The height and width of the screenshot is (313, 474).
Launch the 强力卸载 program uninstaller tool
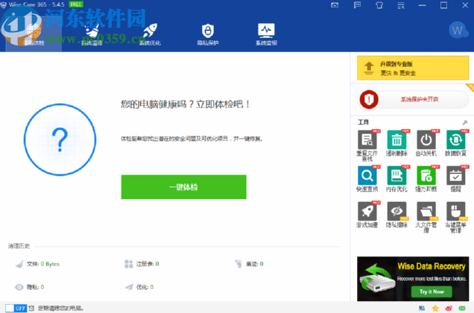point(426,179)
